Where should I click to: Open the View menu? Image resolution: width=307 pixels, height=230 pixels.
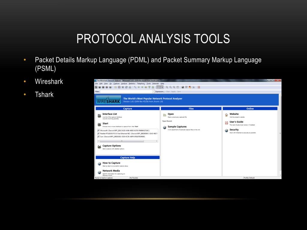106,84
